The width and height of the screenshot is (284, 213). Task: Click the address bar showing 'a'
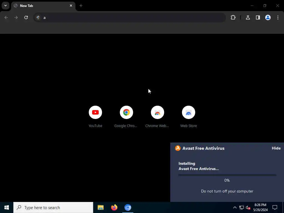click(x=130, y=17)
